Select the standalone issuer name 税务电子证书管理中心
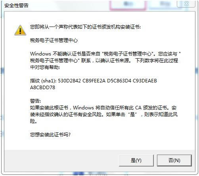The width and height of the screenshot is (199, 176). pyautogui.click(x=54, y=40)
